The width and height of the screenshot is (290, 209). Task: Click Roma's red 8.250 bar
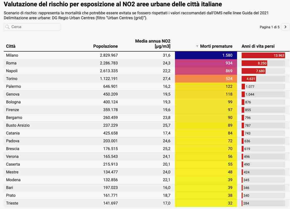tap(254, 63)
